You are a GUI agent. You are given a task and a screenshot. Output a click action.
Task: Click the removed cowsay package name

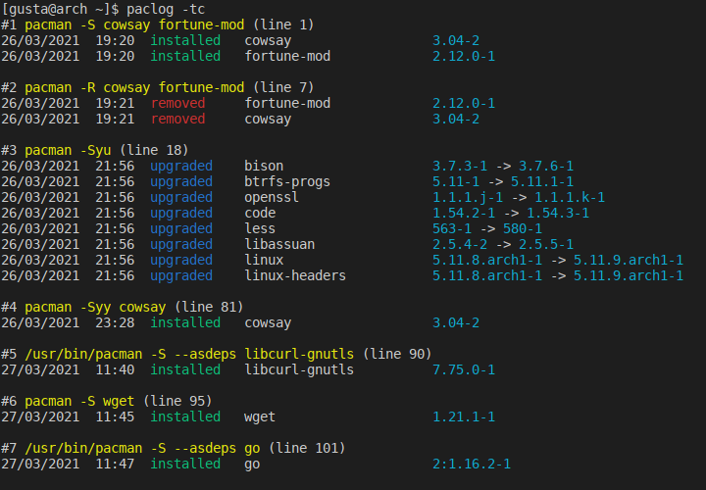click(268, 120)
